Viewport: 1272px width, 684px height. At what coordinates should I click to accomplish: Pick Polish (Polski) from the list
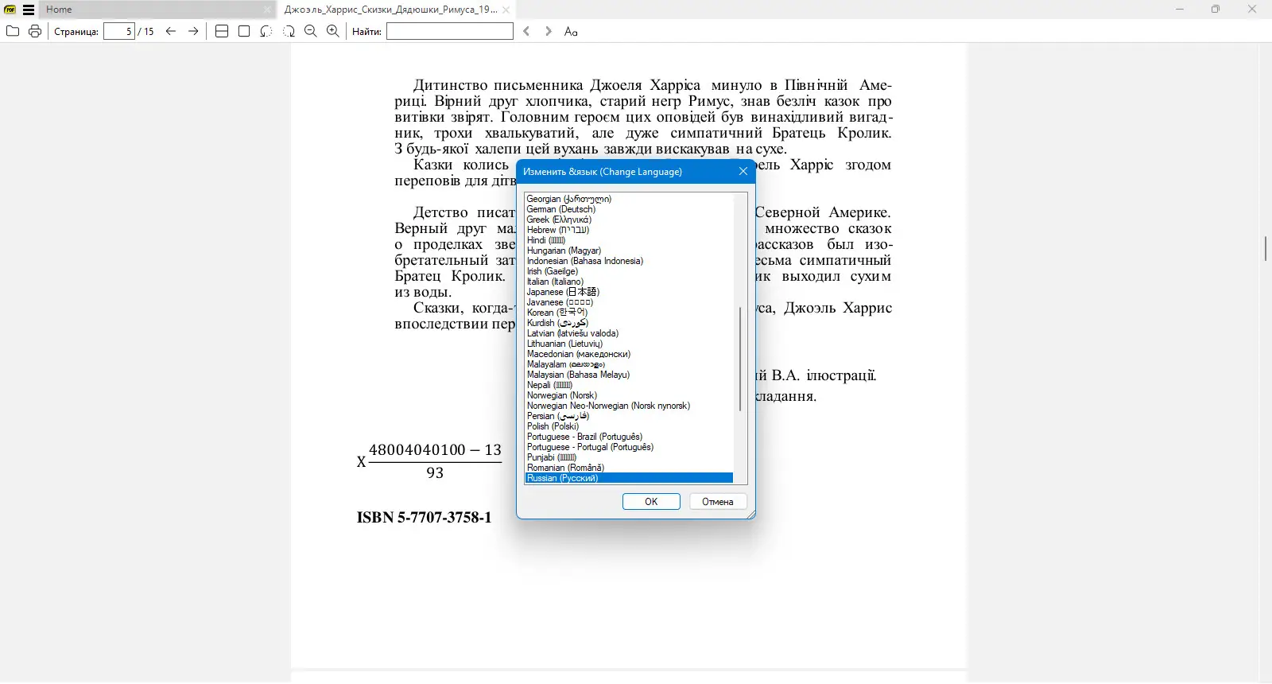629,426
